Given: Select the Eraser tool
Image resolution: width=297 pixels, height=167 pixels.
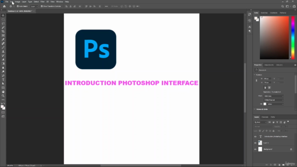Looking at the screenshot, I should click(x=3, y=60).
